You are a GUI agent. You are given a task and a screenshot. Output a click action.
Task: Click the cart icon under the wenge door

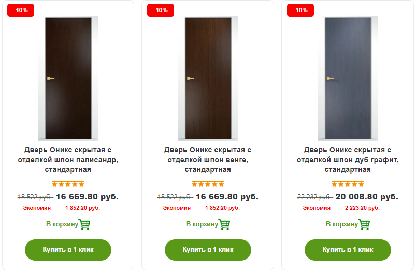click(224, 224)
